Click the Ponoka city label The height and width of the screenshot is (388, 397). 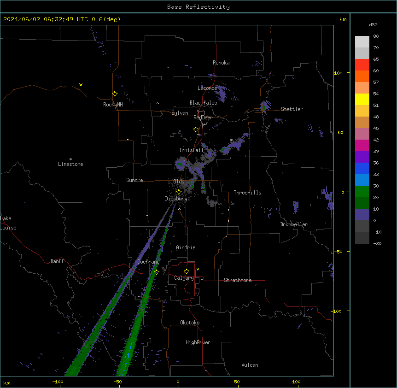point(221,63)
